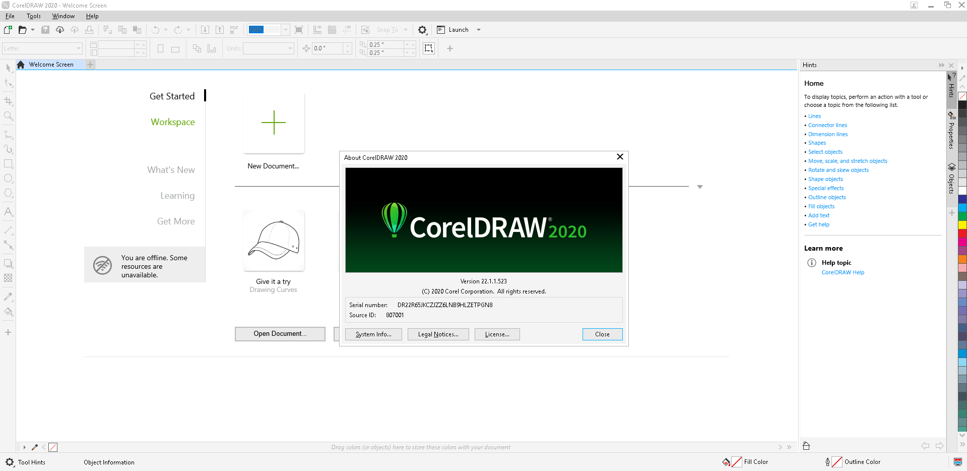Pick the yellow swatch in color palette

[962, 225]
